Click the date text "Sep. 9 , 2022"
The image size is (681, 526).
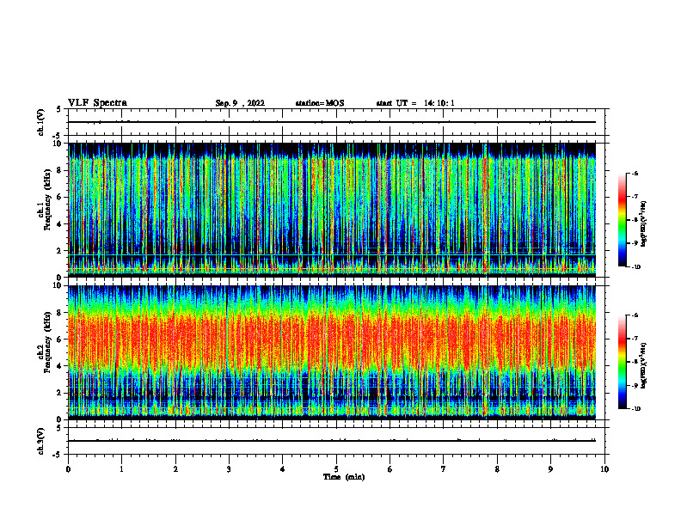(x=240, y=103)
